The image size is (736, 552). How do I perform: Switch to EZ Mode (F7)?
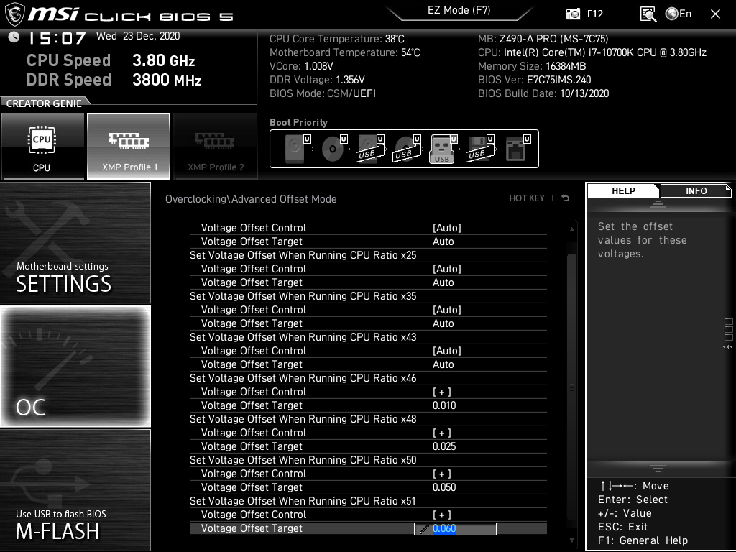click(459, 10)
